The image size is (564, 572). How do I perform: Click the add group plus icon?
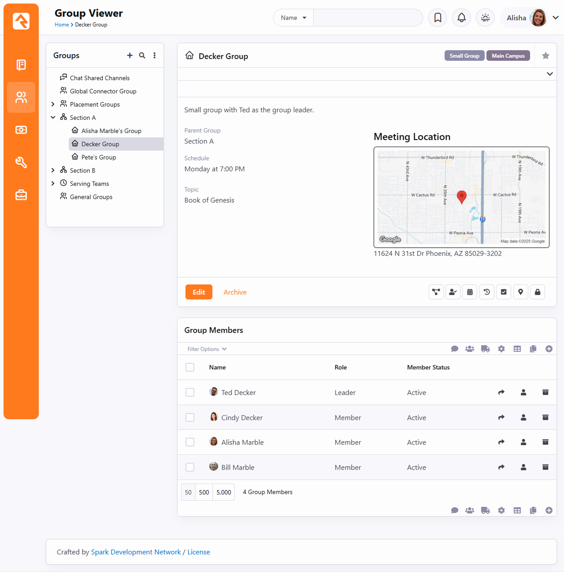click(130, 55)
